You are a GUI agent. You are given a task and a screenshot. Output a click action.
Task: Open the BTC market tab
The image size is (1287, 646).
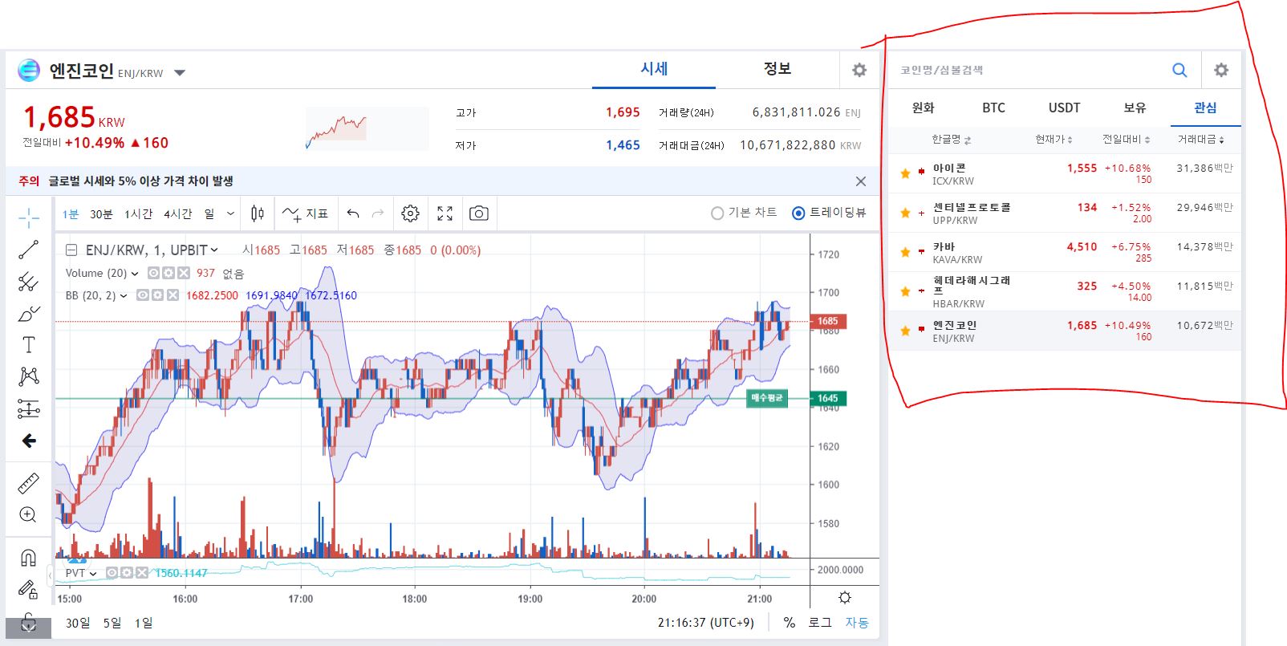[x=993, y=108]
